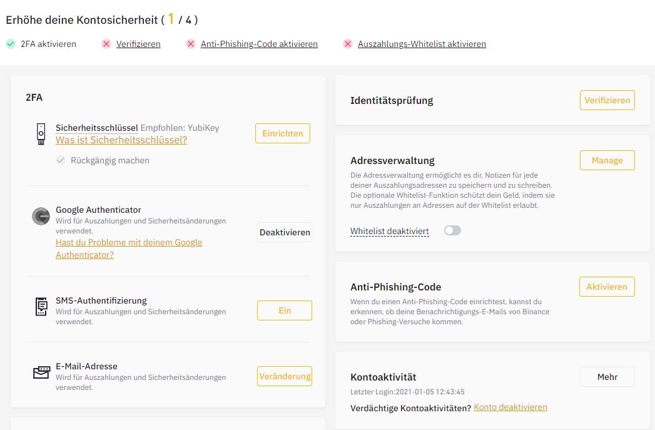Click the red X beside Verifizieren
The image size is (655, 430).
click(106, 44)
